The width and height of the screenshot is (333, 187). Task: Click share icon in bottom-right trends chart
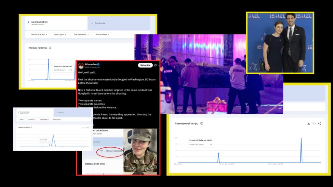tap(320, 123)
